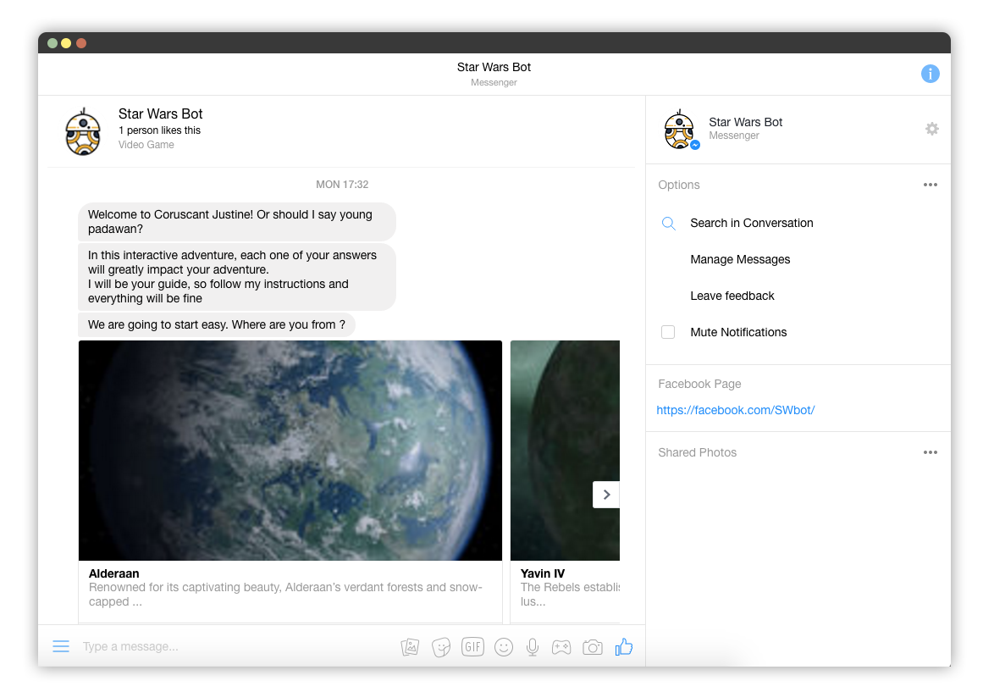This screenshot has width=983, height=692.
Task: Open the emoji picker
Action: click(x=504, y=647)
